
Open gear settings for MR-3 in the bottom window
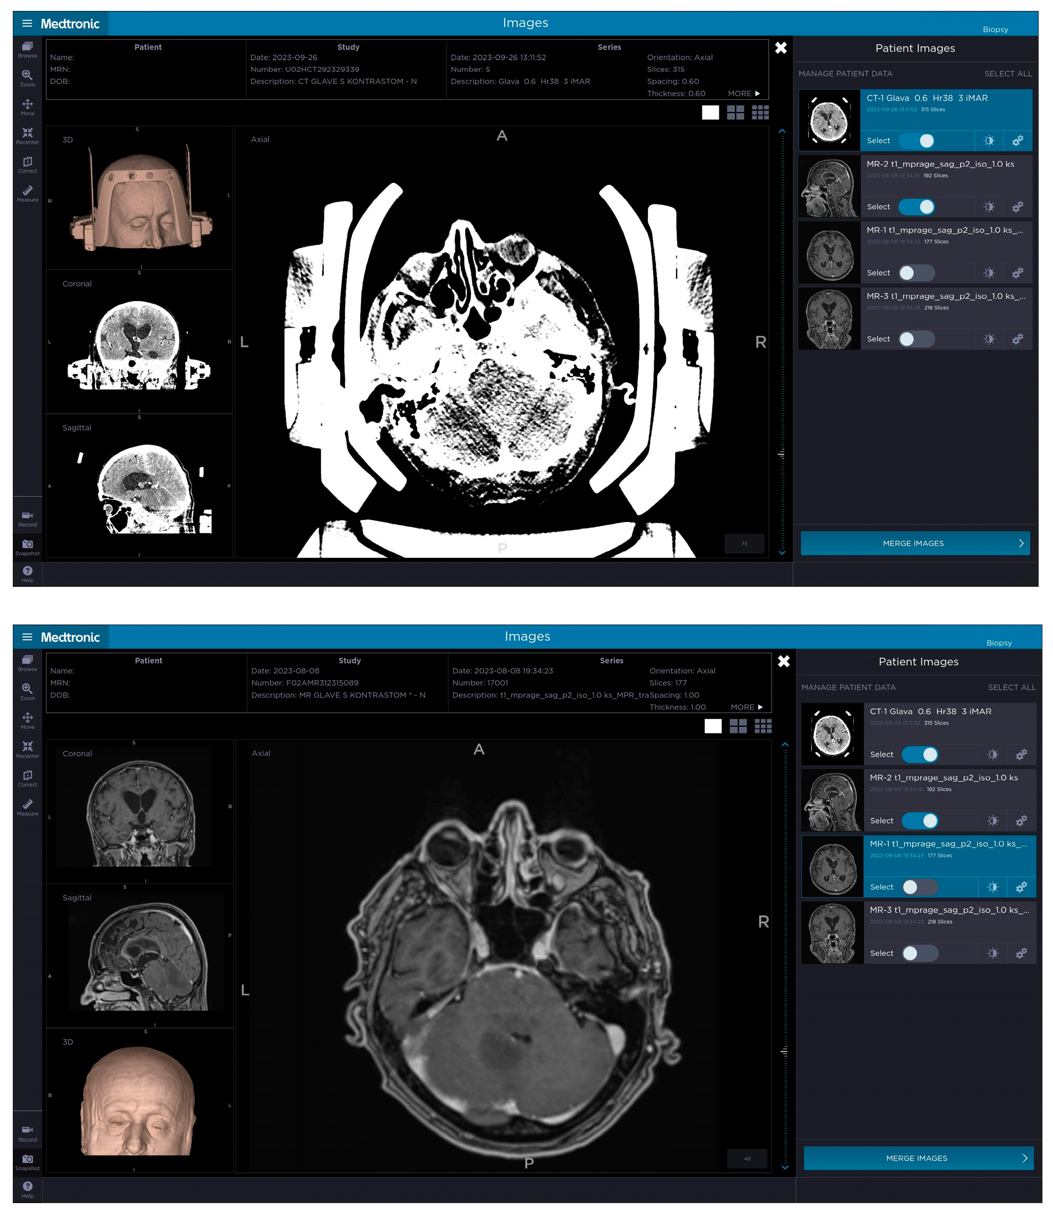click(1021, 953)
